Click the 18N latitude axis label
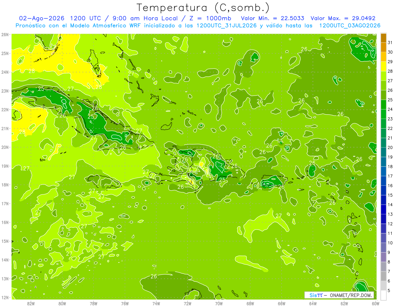The height and width of the screenshot is (308, 399). click(x=5, y=185)
